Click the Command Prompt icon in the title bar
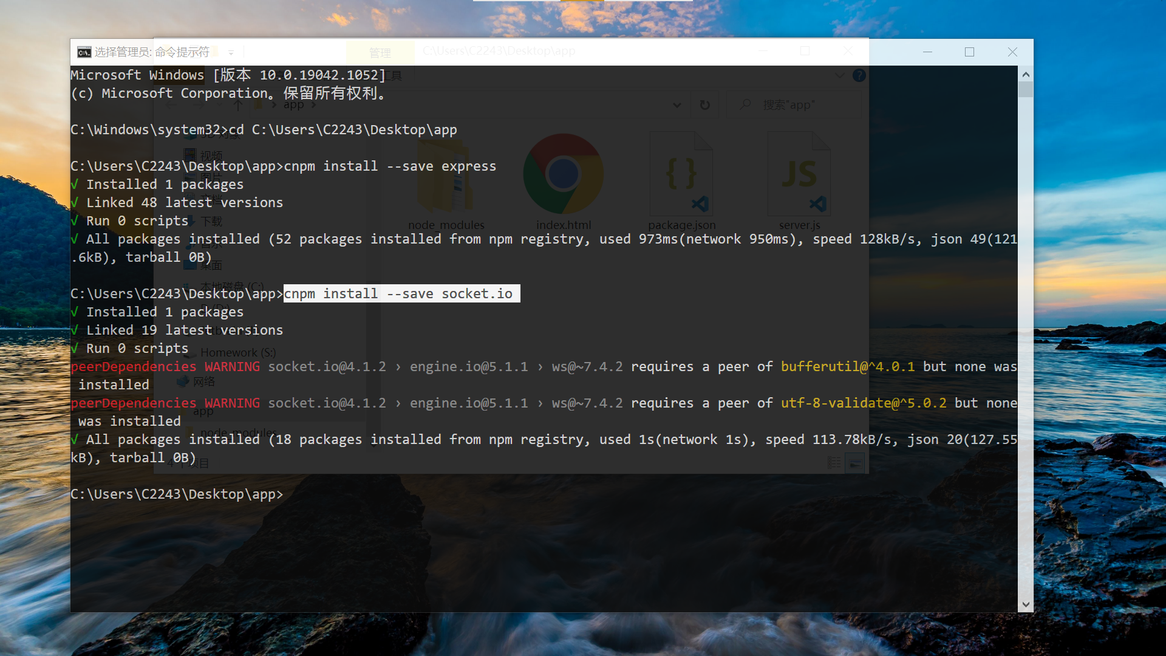This screenshot has width=1166, height=656. pos(84,52)
